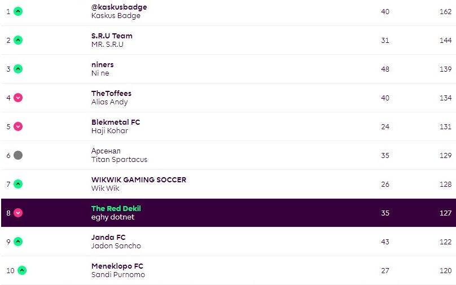Click TheToffees' pink down arrow icon

pos(18,98)
